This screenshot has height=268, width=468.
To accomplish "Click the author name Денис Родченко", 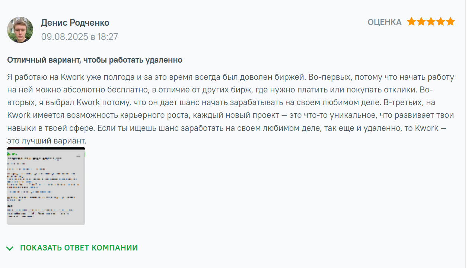I will click(x=75, y=23).
